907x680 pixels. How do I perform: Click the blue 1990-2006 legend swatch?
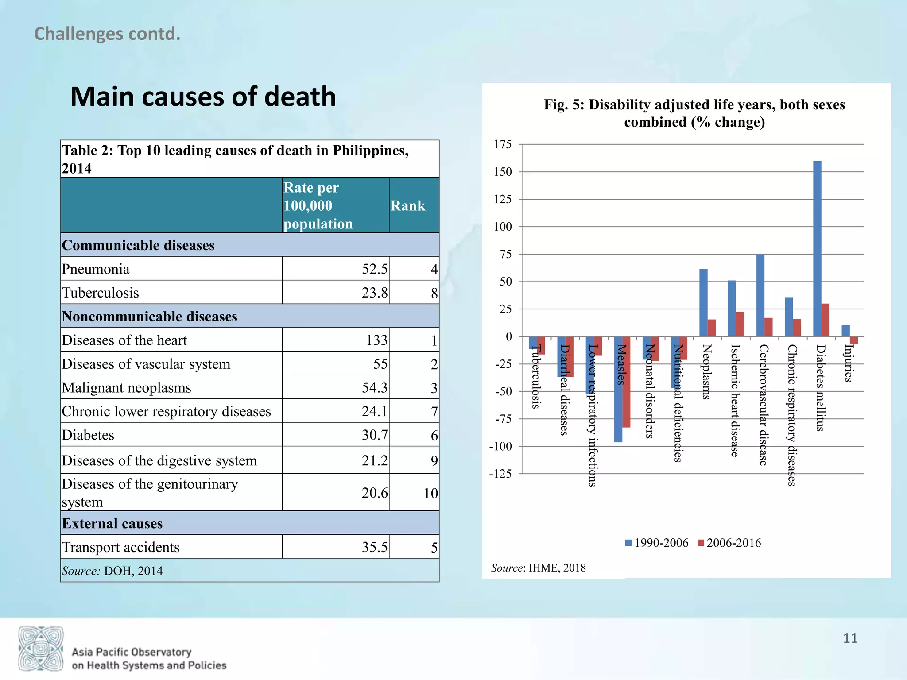pos(628,543)
